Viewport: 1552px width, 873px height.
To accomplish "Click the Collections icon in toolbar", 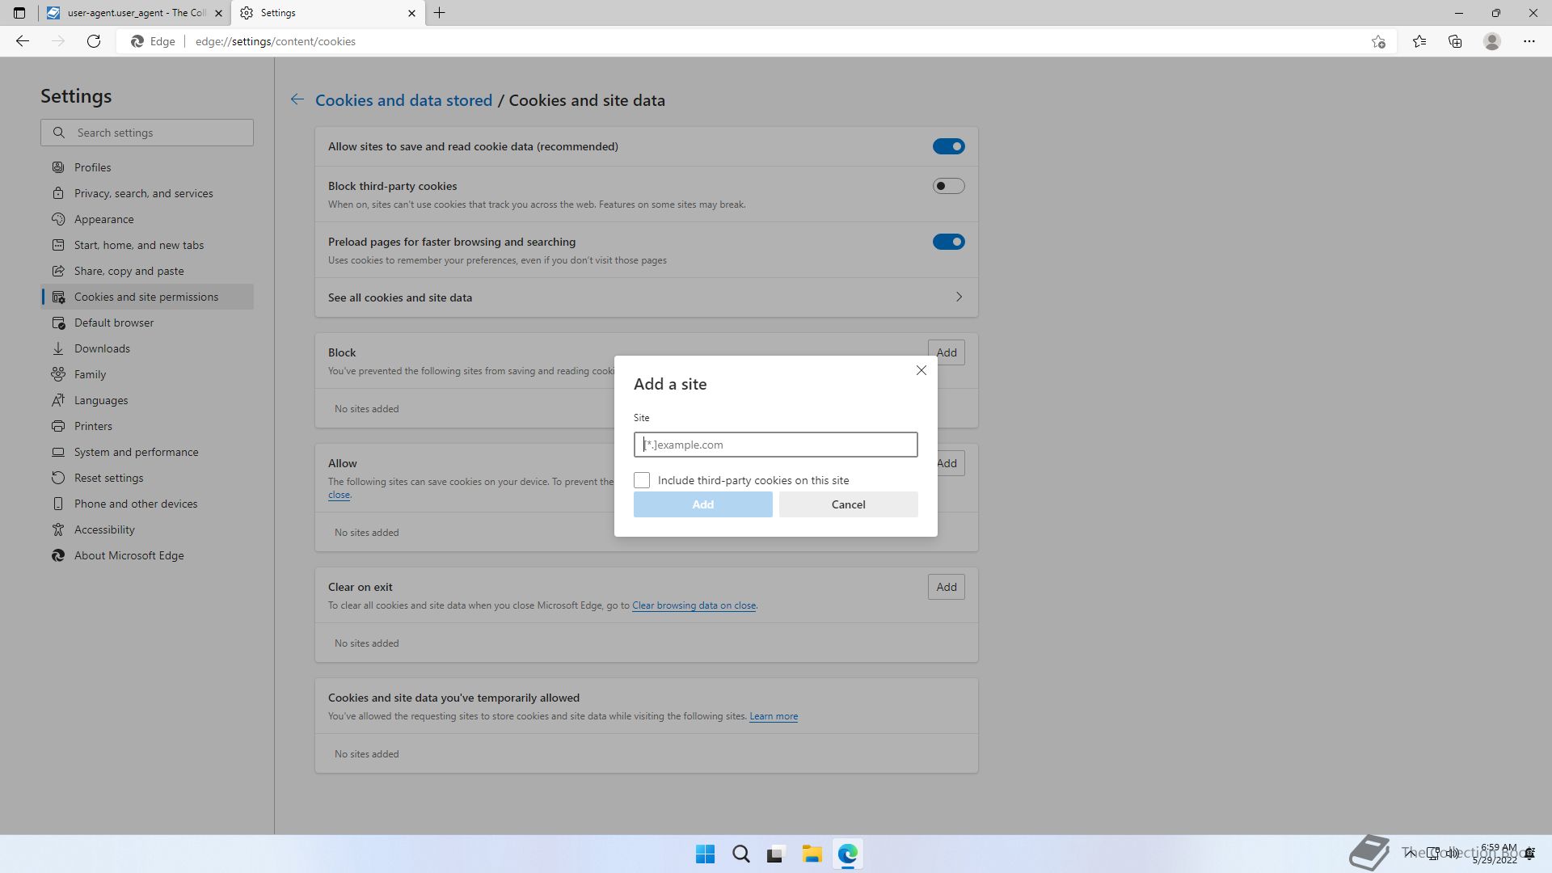I will coord(1455,41).
